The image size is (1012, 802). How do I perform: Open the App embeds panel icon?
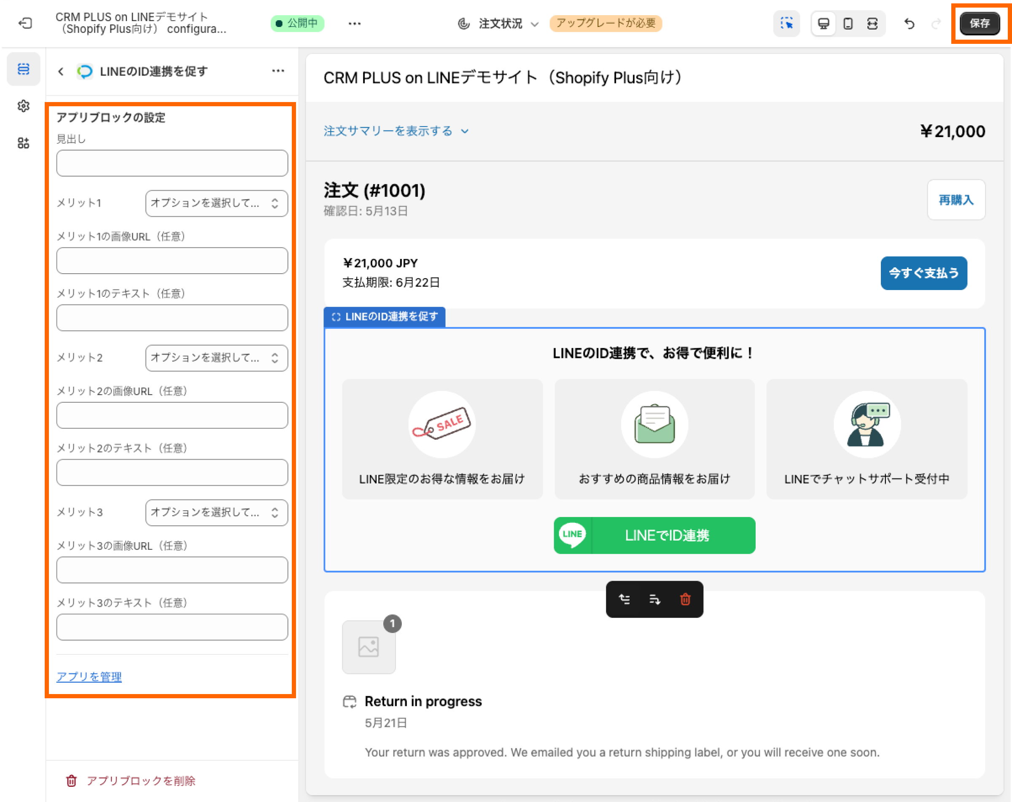23,143
